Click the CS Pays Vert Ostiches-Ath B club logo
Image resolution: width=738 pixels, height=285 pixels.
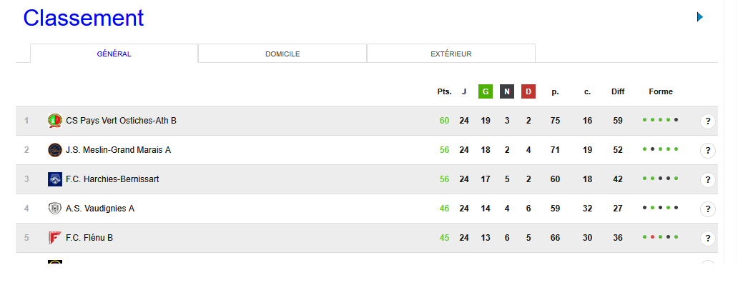click(55, 121)
